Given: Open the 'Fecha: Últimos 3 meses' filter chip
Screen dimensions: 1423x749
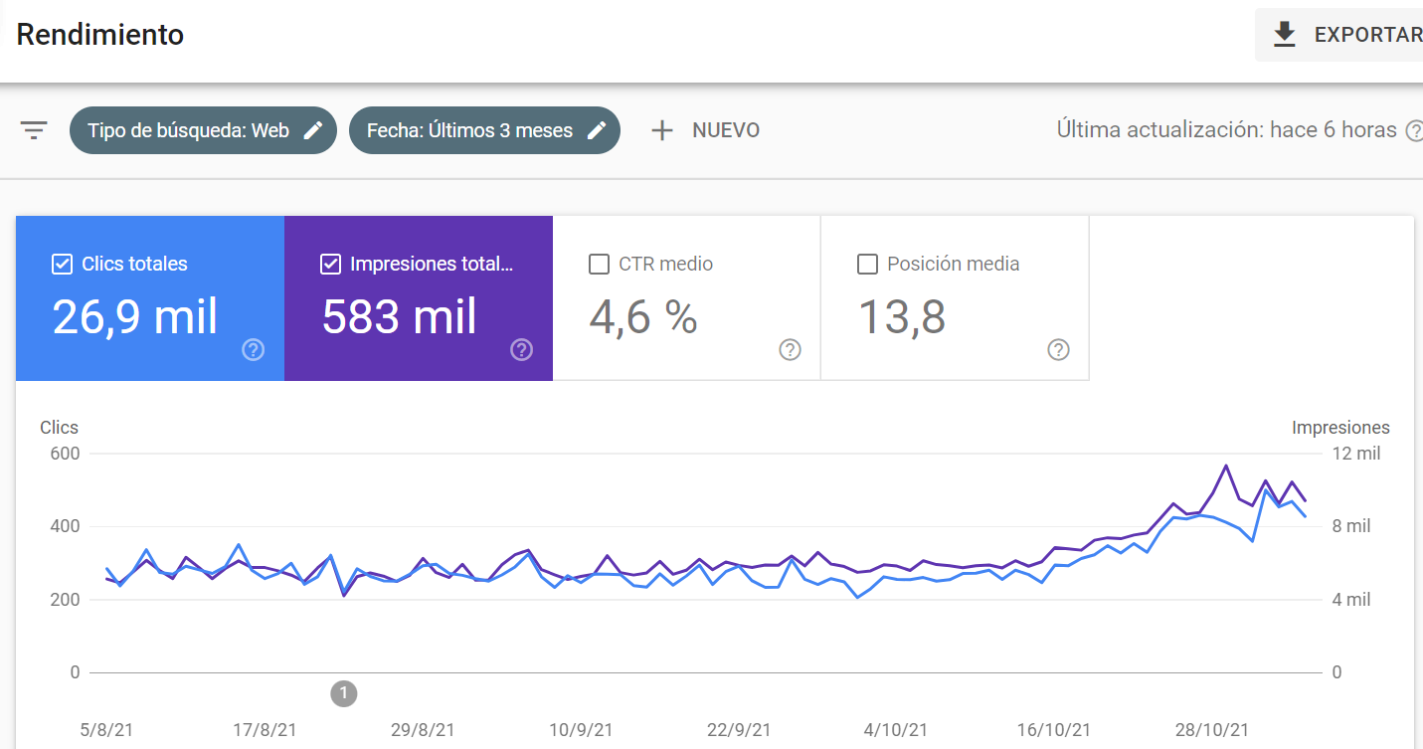Looking at the screenshot, I should click(484, 130).
